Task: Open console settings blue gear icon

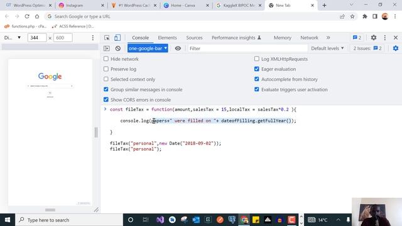Action: click(396, 48)
